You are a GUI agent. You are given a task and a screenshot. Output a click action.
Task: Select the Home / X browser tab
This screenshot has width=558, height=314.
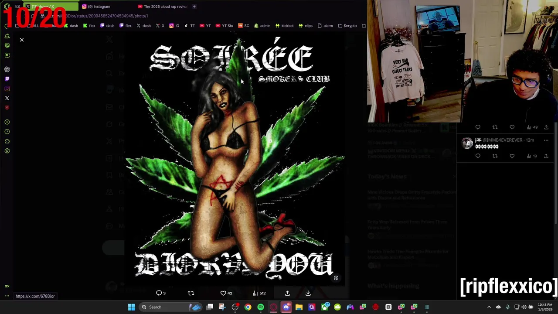pyautogui.click(x=50, y=7)
